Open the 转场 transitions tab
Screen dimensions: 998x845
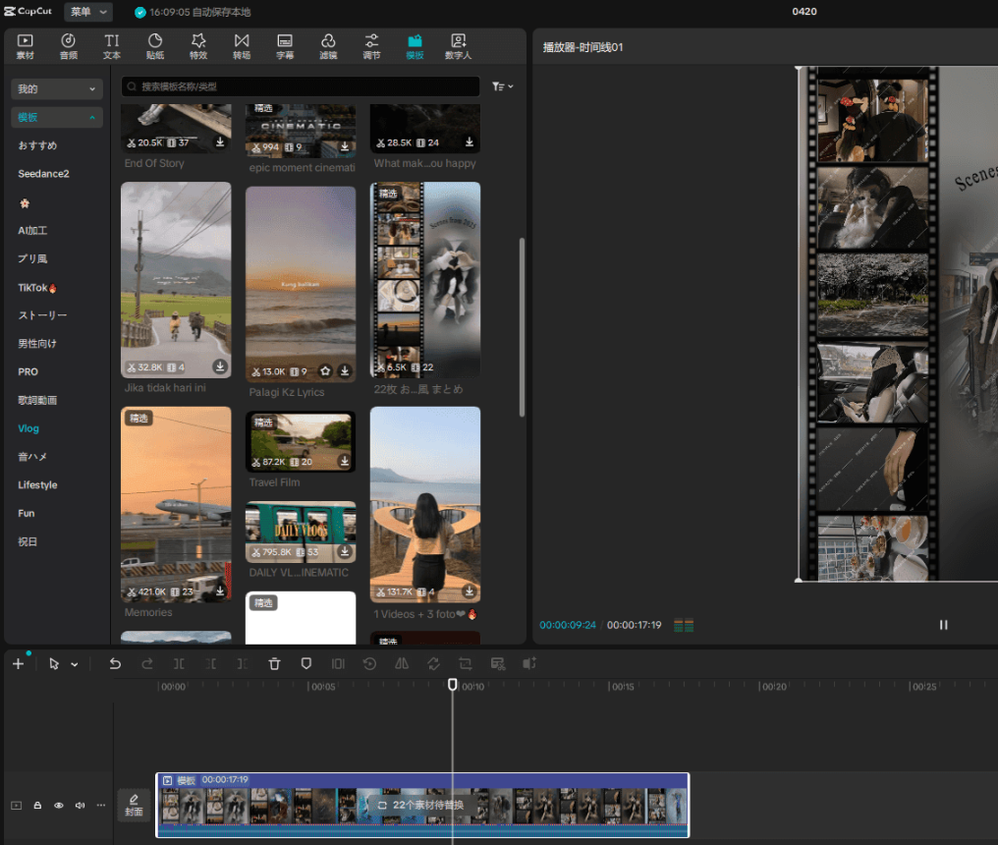tap(242, 46)
